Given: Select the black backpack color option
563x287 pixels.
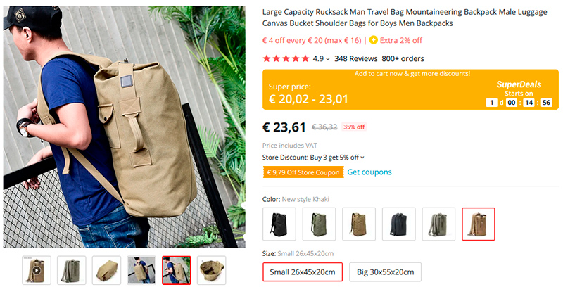Looking at the screenshot, I should [x=279, y=224].
